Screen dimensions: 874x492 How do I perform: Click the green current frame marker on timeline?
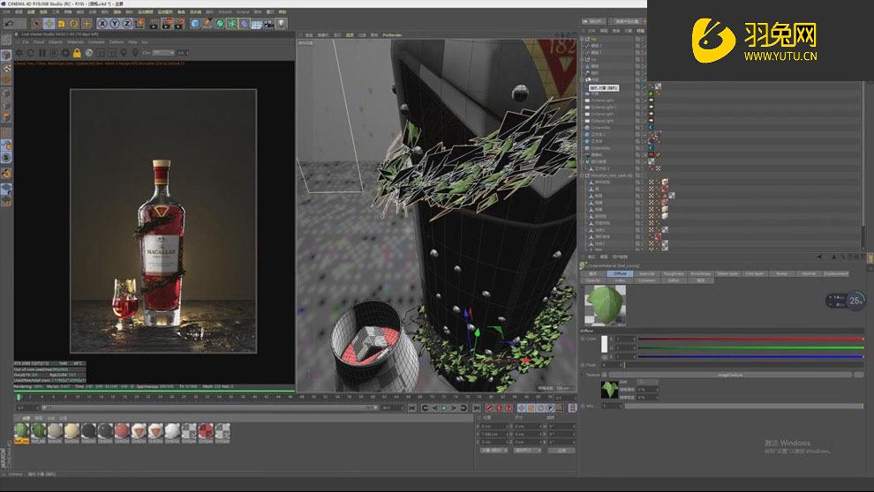click(19, 397)
